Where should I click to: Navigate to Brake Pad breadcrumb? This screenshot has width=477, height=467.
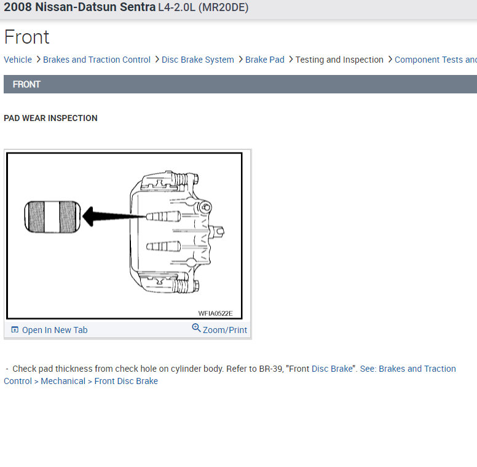click(x=265, y=60)
